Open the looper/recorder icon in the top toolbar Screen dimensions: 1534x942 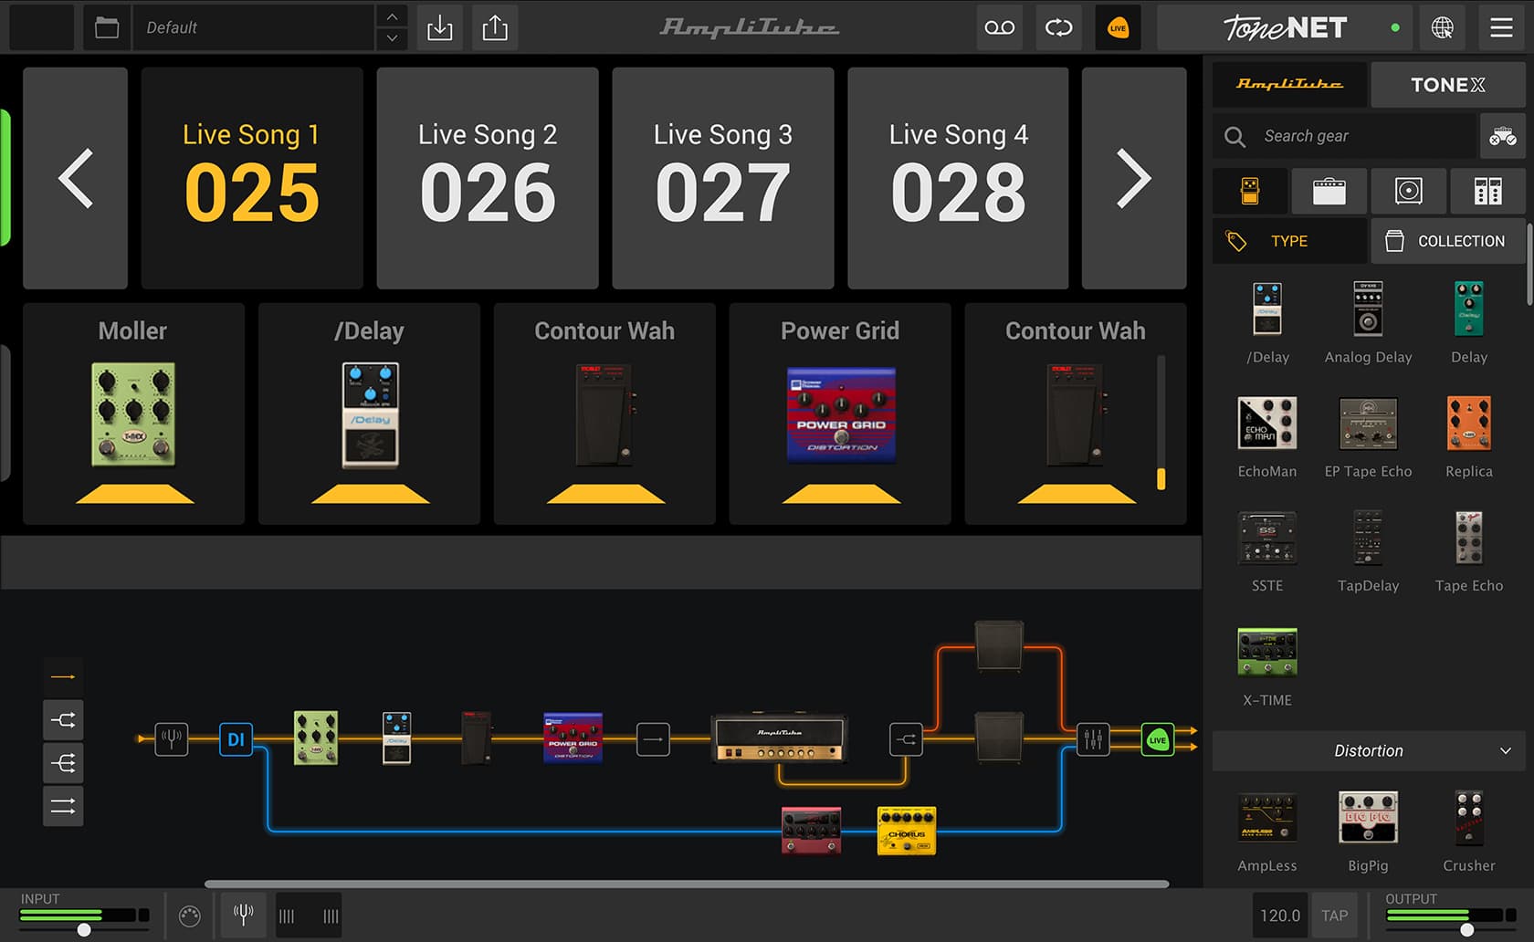[x=999, y=27]
